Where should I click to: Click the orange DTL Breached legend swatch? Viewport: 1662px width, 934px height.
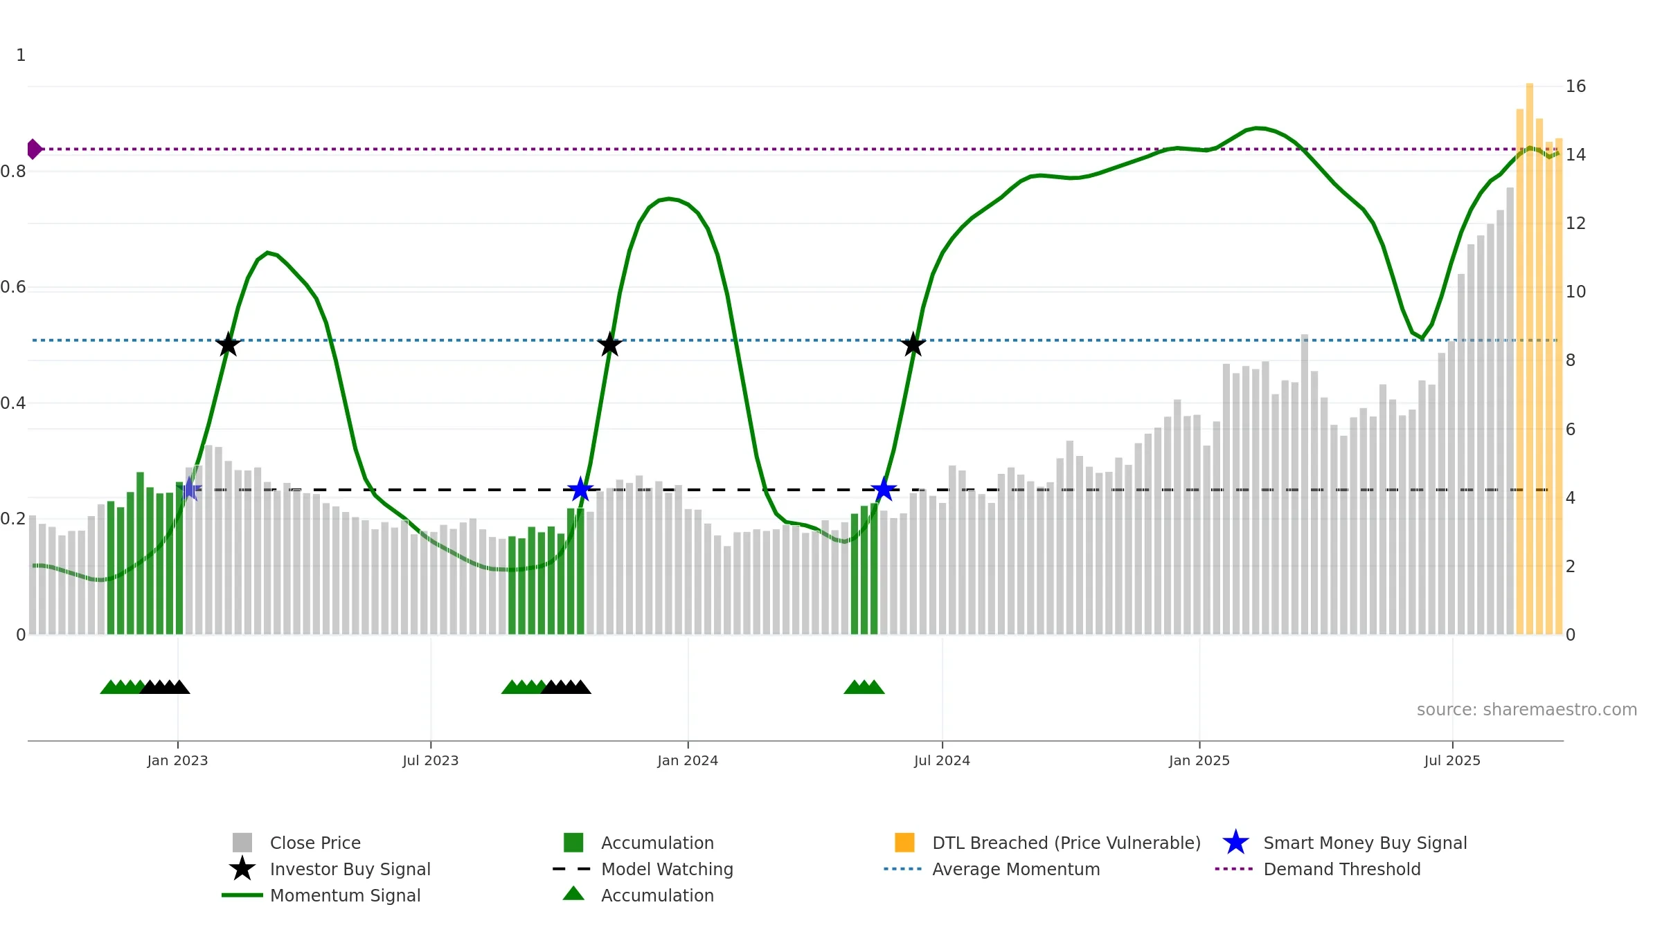904,842
